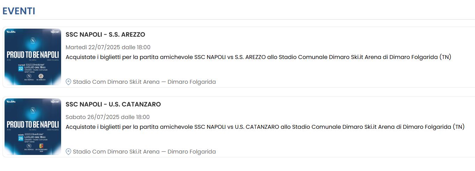Click the Catanzaro friendly match ticket description
The height and width of the screenshot is (171, 475).
265,127
